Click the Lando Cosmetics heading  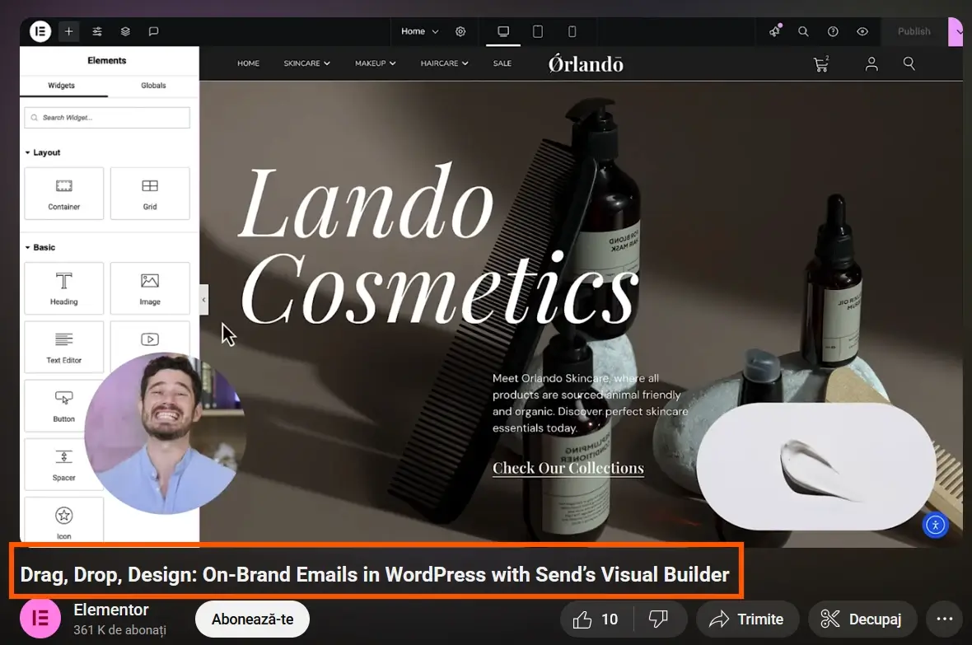439,244
